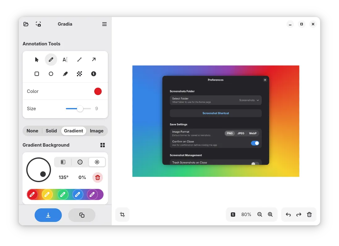Viewport: 339px width, 246px height.
Task: Undo the last annotation
Action: (288, 215)
